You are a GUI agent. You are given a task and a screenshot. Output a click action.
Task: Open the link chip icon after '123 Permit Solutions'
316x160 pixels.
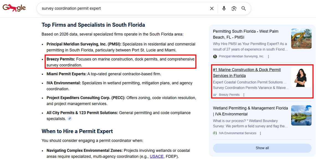[70, 119]
